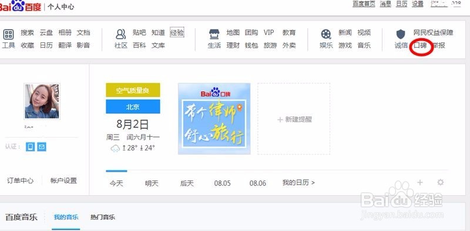The height and width of the screenshot is (231, 470).
Task: Open the 钱包 link
Action: click(x=251, y=45)
